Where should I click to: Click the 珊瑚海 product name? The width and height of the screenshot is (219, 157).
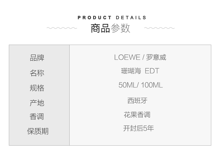click(131, 71)
